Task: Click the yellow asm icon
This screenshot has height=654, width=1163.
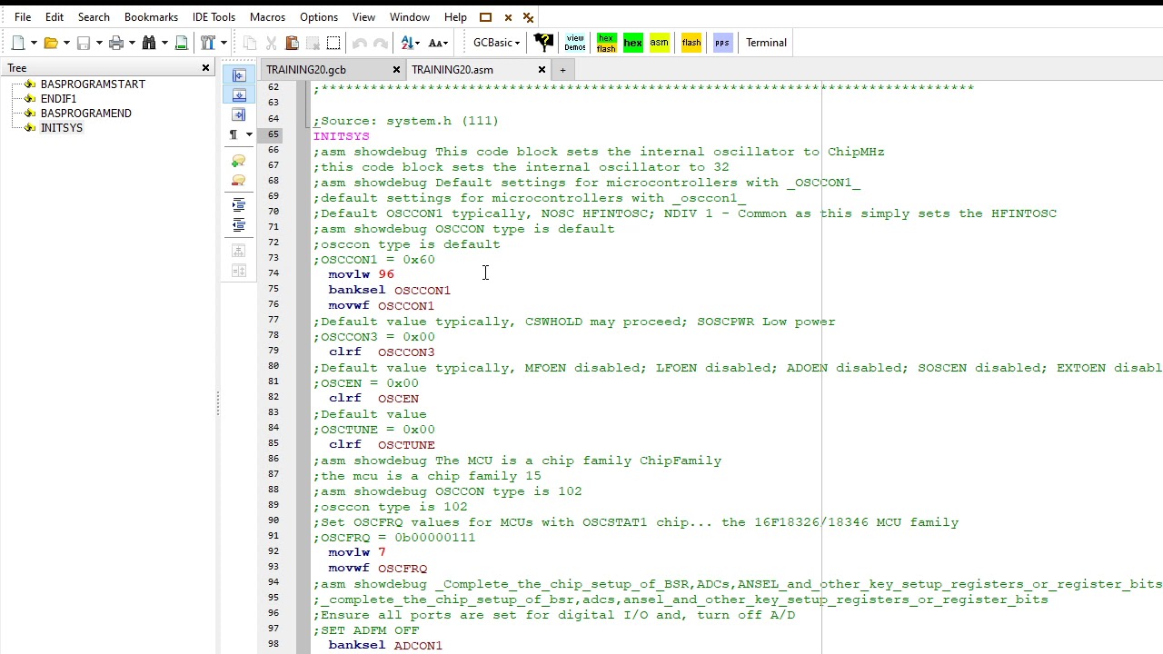Action: tap(660, 43)
